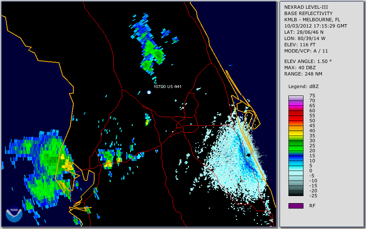Click the dark gray -20 dBZ legend band
This screenshot has height=229, width=366.
point(296,189)
